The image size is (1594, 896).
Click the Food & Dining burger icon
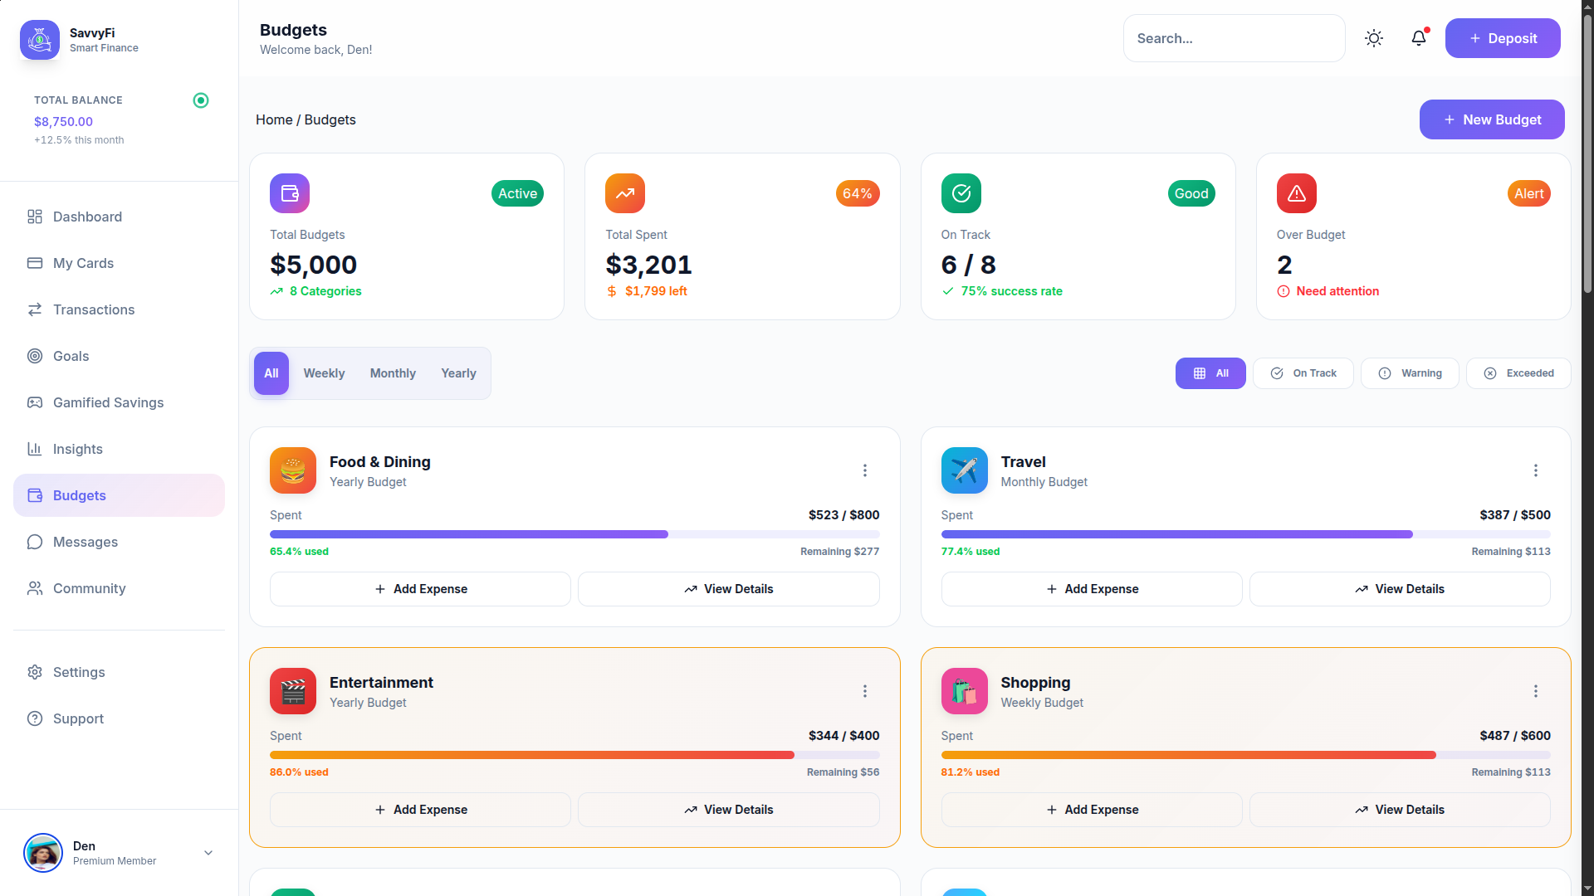point(293,470)
